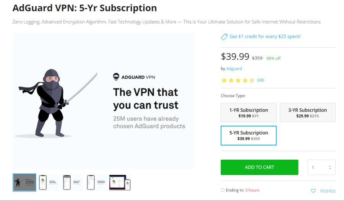This screenshot has width=344, height=201.
Task: Click the Wishlist heart icon
Action: 313,191
